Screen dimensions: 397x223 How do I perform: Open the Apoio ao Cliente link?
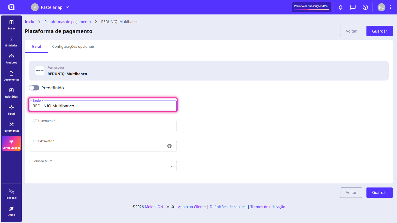(x=192, y=207)
